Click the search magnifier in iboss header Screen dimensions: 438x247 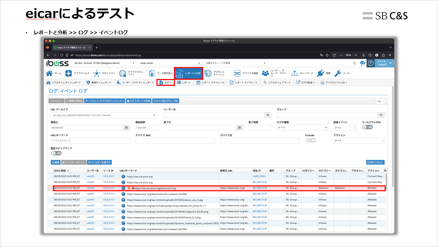coord(354,63)
